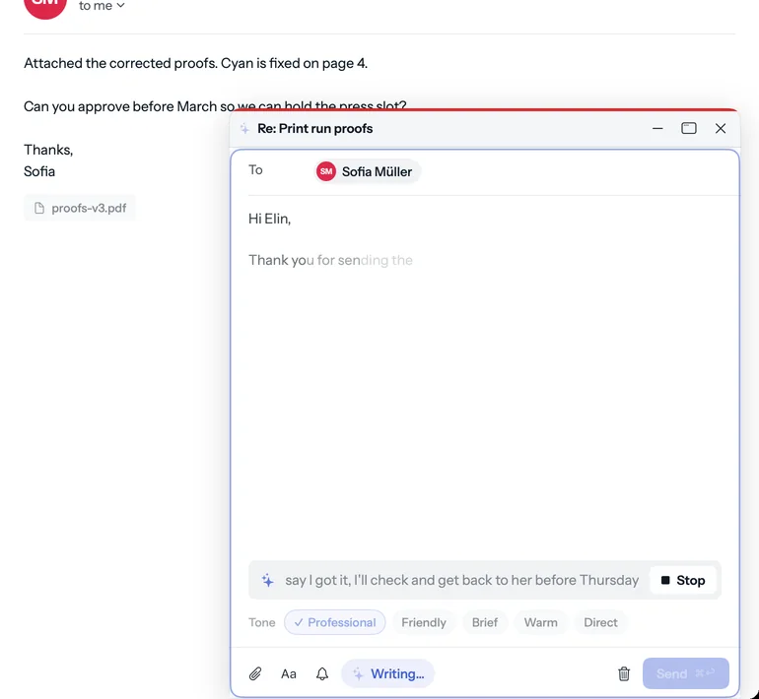
Task: Click the 'Re: Print run proofs' title
Action: 315,129
